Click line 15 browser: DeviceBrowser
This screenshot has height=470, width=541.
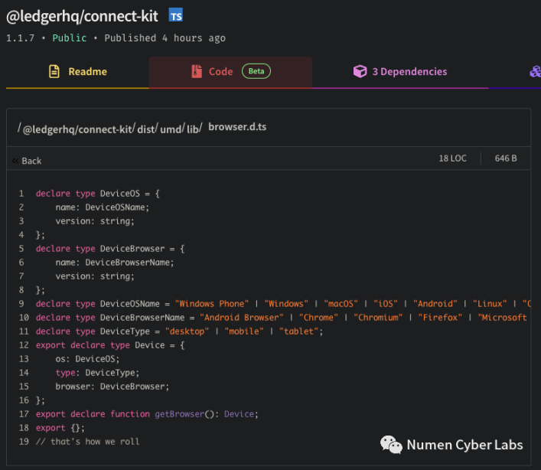pyautogui.click(x=112, y=387)
